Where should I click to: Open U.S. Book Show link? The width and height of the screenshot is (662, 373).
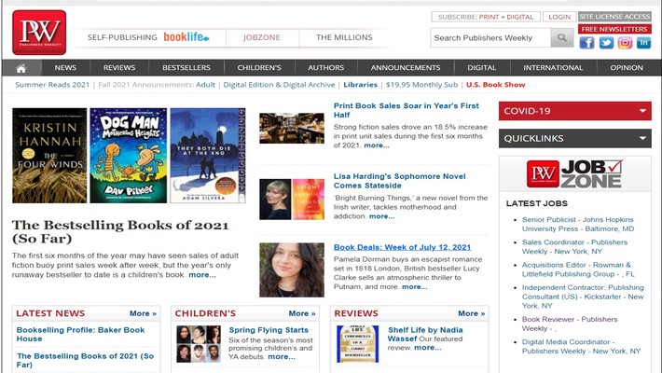click(496, 85)
